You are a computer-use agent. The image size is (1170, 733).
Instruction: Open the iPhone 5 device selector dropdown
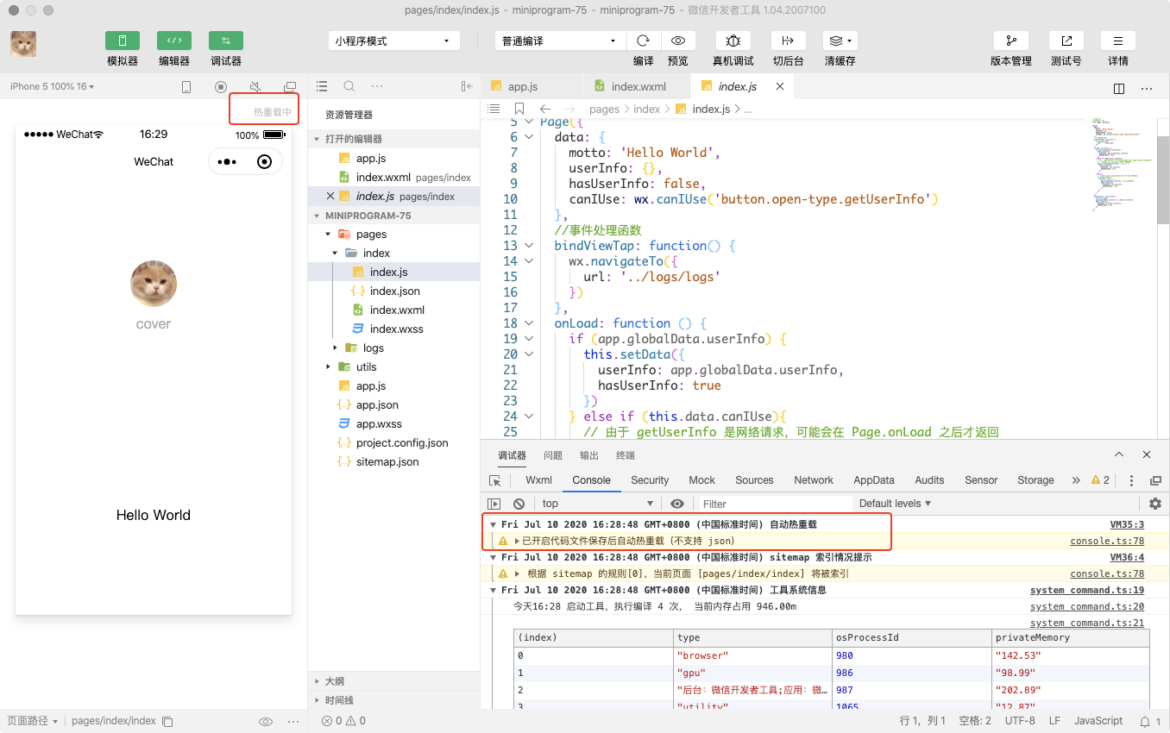point(52,86)
